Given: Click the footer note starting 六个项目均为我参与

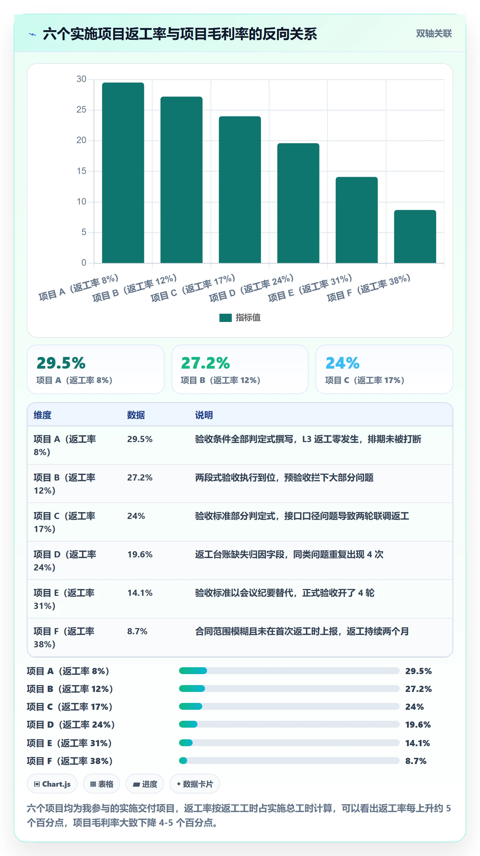Looking at the screenshot, I should [239, 815].
